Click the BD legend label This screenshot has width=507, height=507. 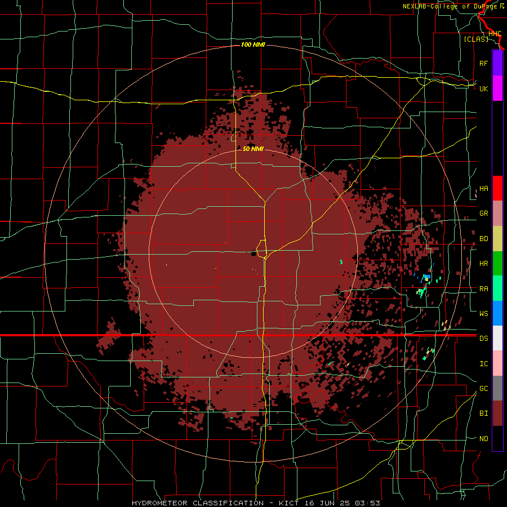pyautogui.click(x=483, y=239)
